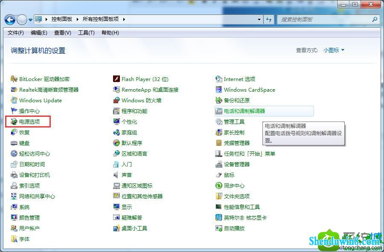Viewport: 384px width, 252px height.
Task: Open Realtek高清晰音频管理器 icon
Action: [14, 90]
